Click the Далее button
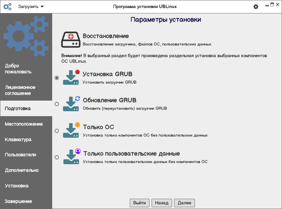 [184, 203]
